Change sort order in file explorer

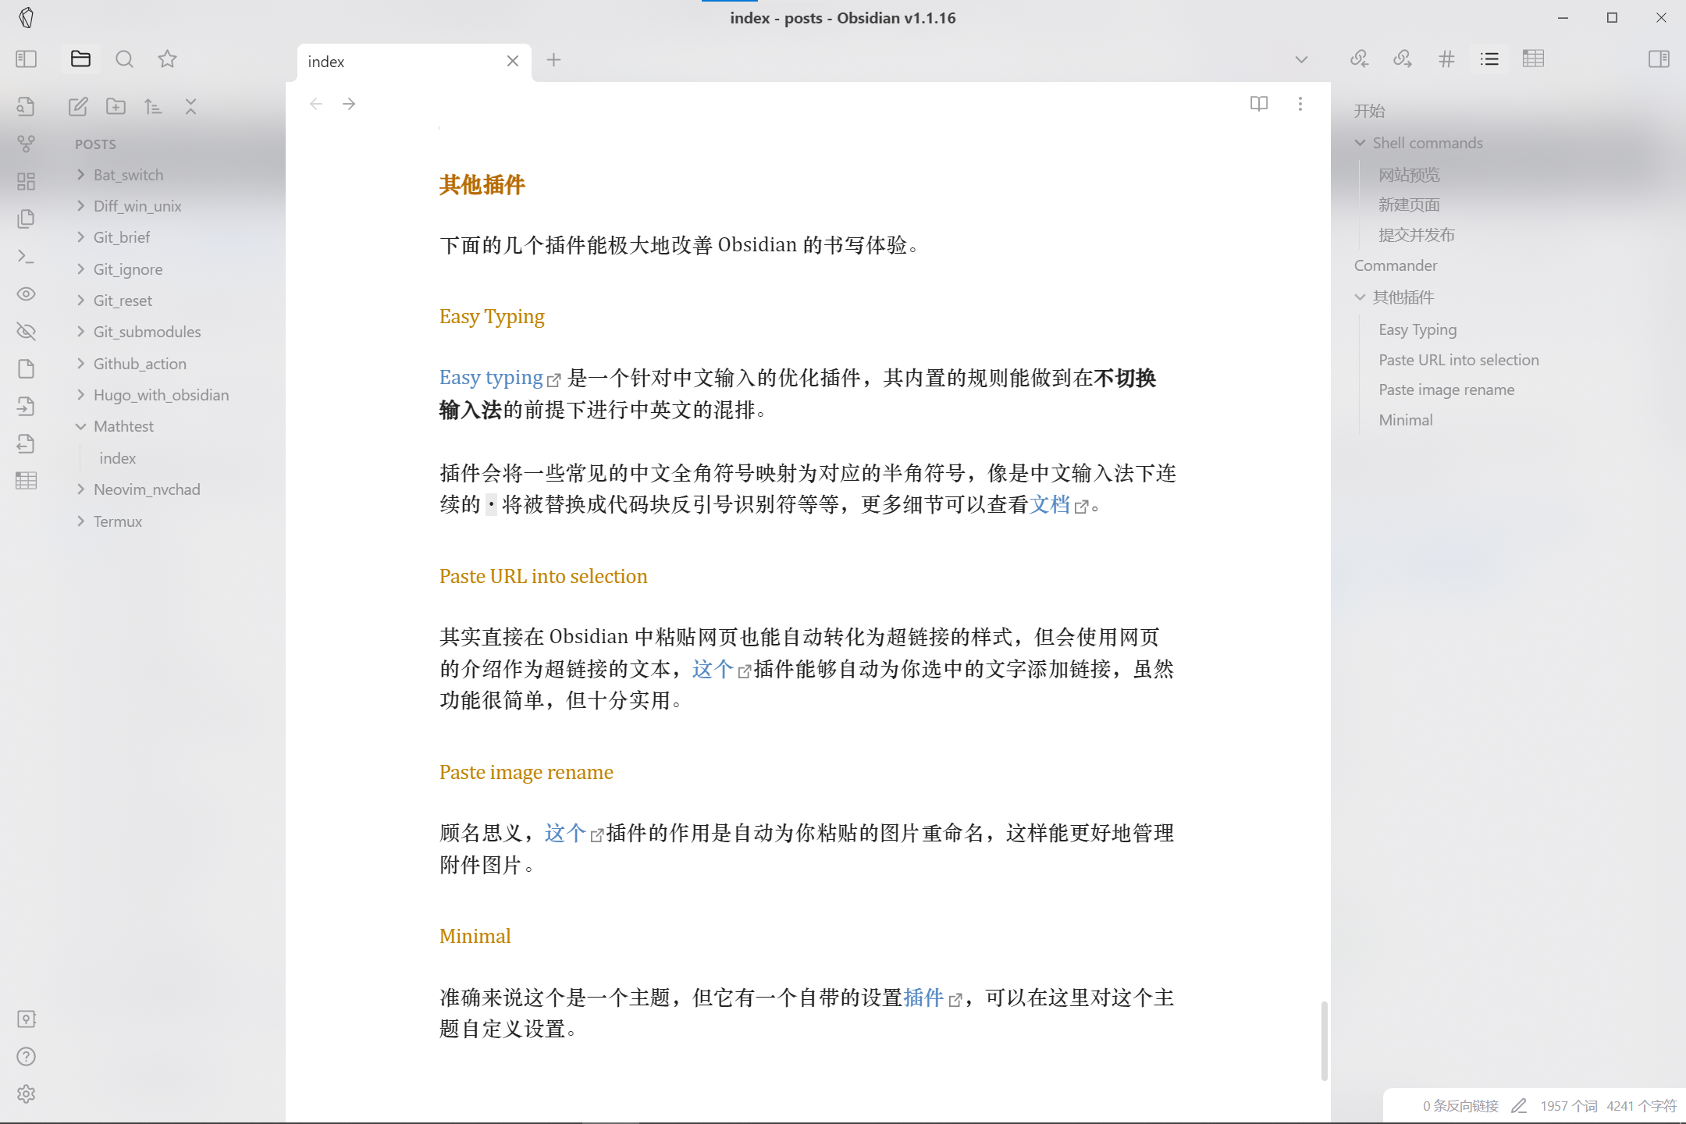pos(153,106)
